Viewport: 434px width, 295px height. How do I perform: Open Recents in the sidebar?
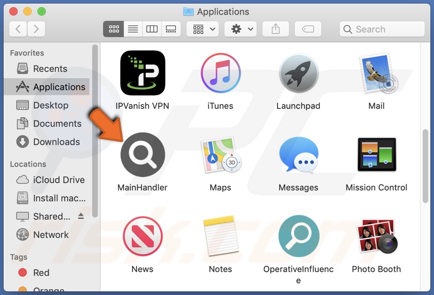47,68
